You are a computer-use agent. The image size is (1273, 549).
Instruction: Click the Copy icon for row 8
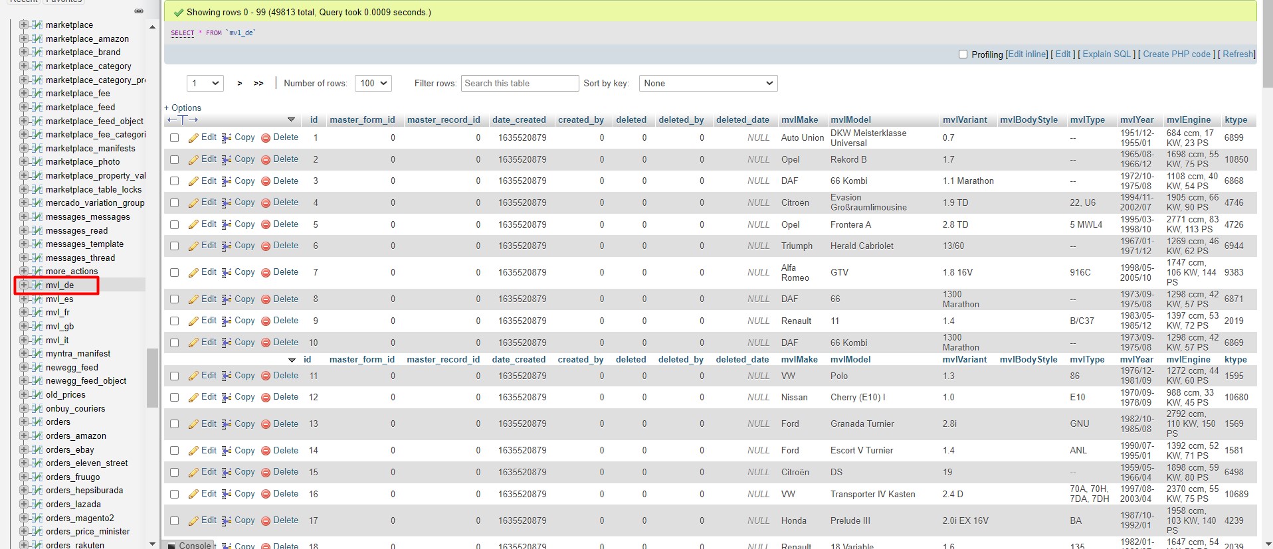coord(227,299)
